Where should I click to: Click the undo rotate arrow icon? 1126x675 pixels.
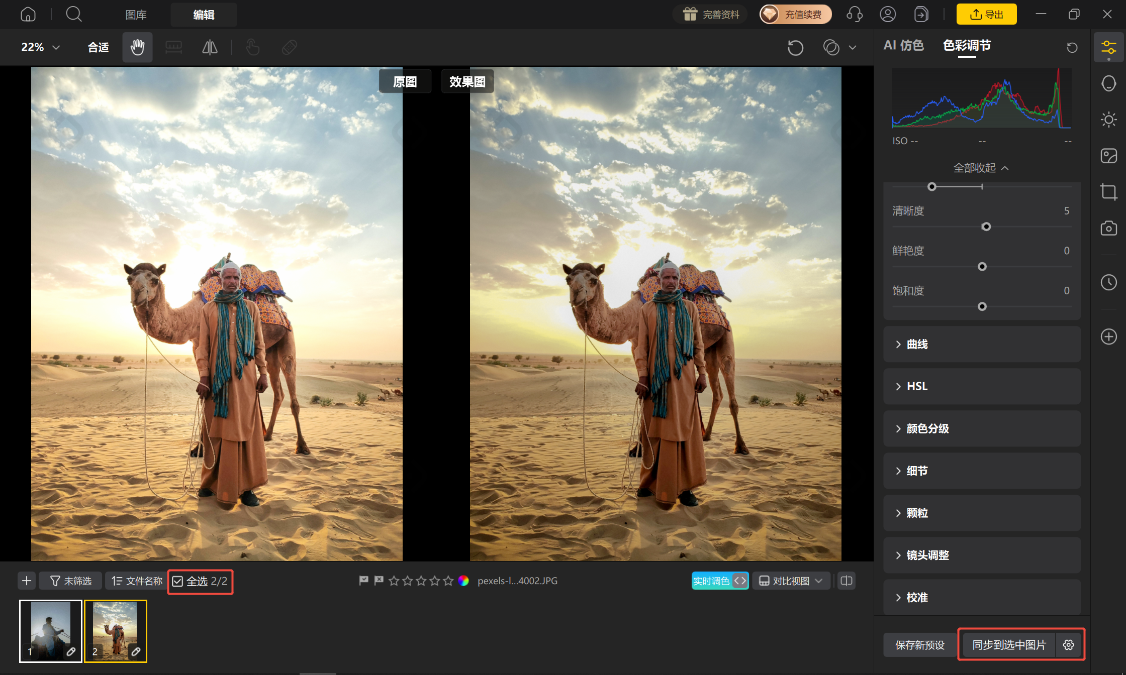795,48
